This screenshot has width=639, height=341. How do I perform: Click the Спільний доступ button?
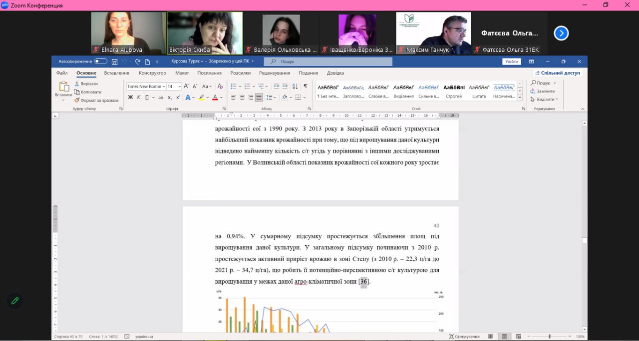557,73
